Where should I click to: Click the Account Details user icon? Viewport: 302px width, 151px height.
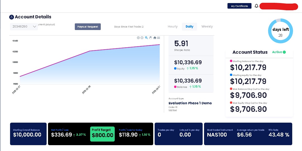[11, 17]
